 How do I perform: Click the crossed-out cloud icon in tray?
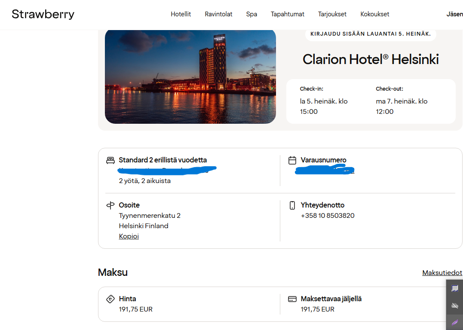coord(454,306)
